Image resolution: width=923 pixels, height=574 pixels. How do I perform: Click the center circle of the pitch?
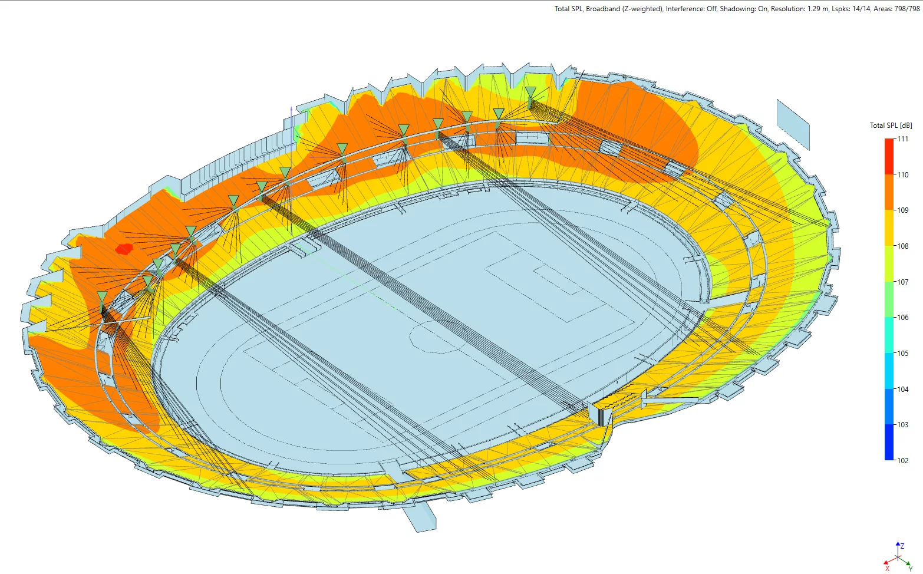(437, 336)
